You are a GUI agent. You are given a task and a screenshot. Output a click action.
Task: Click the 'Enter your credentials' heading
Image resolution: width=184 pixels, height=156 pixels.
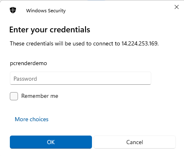coord(50,29)
